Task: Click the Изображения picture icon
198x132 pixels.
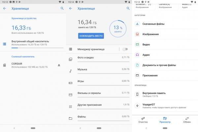Action: click(137, 34)
